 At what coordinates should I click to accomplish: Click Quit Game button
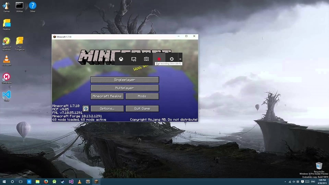(x=142, y=109)
